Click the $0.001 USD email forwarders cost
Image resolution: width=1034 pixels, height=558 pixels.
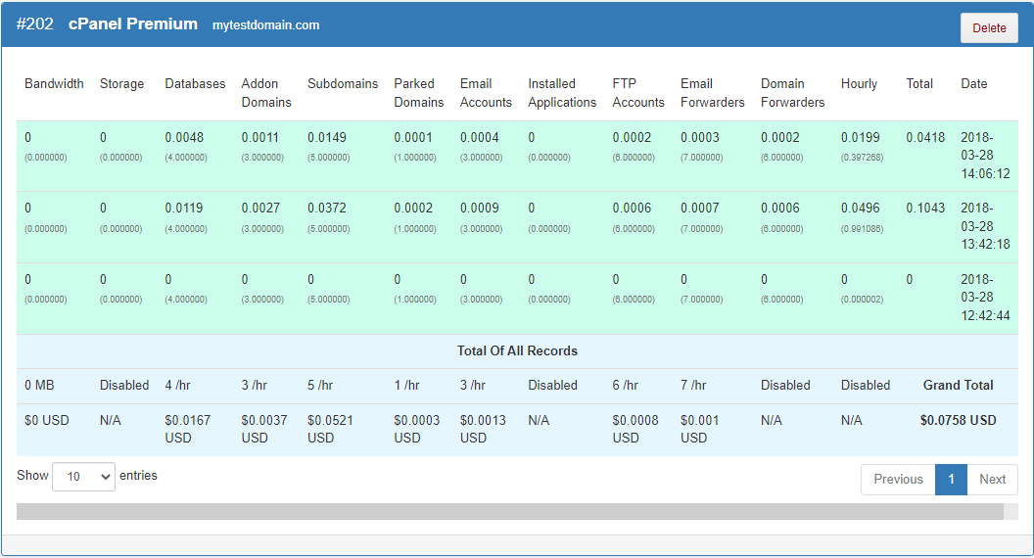pyautogui.click(x=700, y=429)
